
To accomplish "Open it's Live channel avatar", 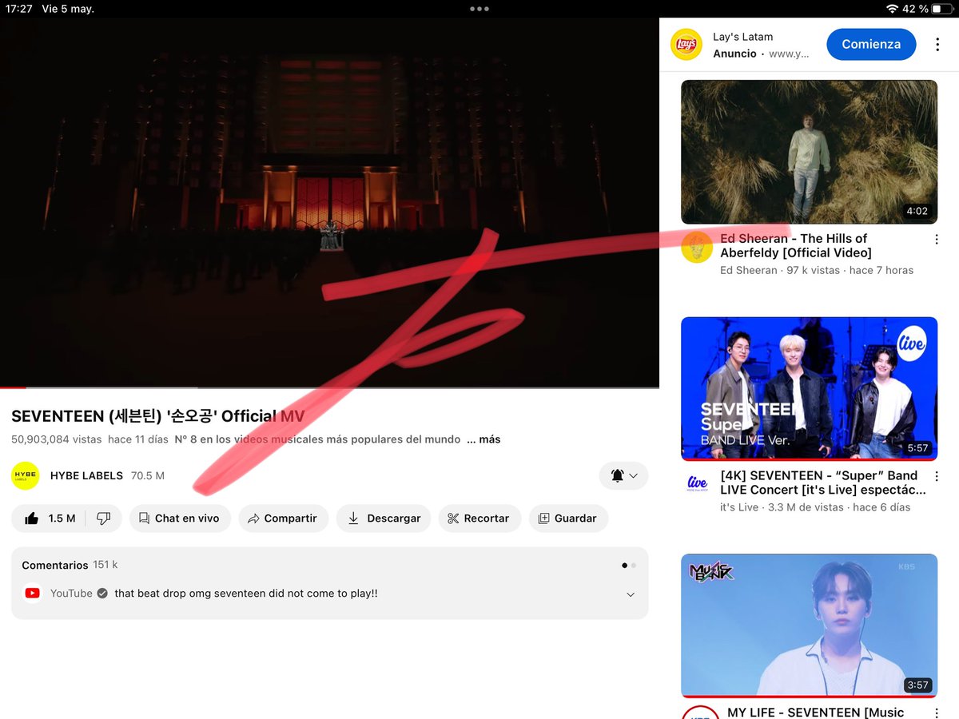I will point(697,484).
